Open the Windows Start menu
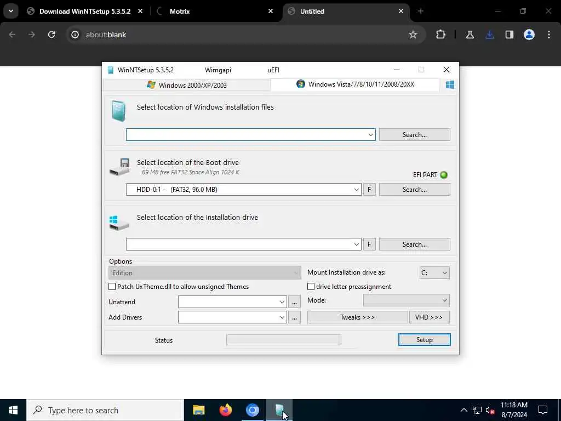This screenshot has height=421, width=561. click(x=13, y=410)
